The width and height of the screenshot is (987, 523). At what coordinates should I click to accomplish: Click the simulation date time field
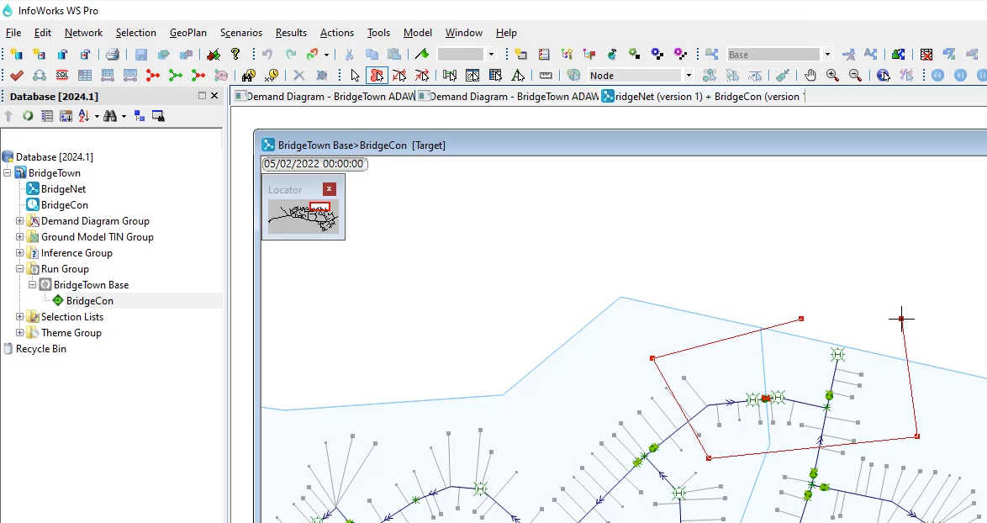pyautogui.click(x=314, y=164)
